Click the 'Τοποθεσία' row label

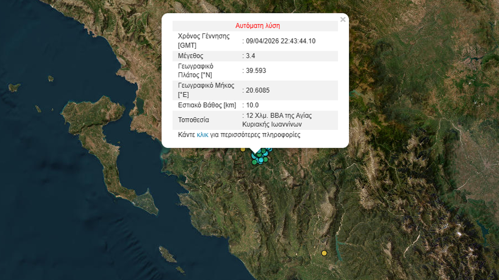pyautogui.click(x=193, y=120)
